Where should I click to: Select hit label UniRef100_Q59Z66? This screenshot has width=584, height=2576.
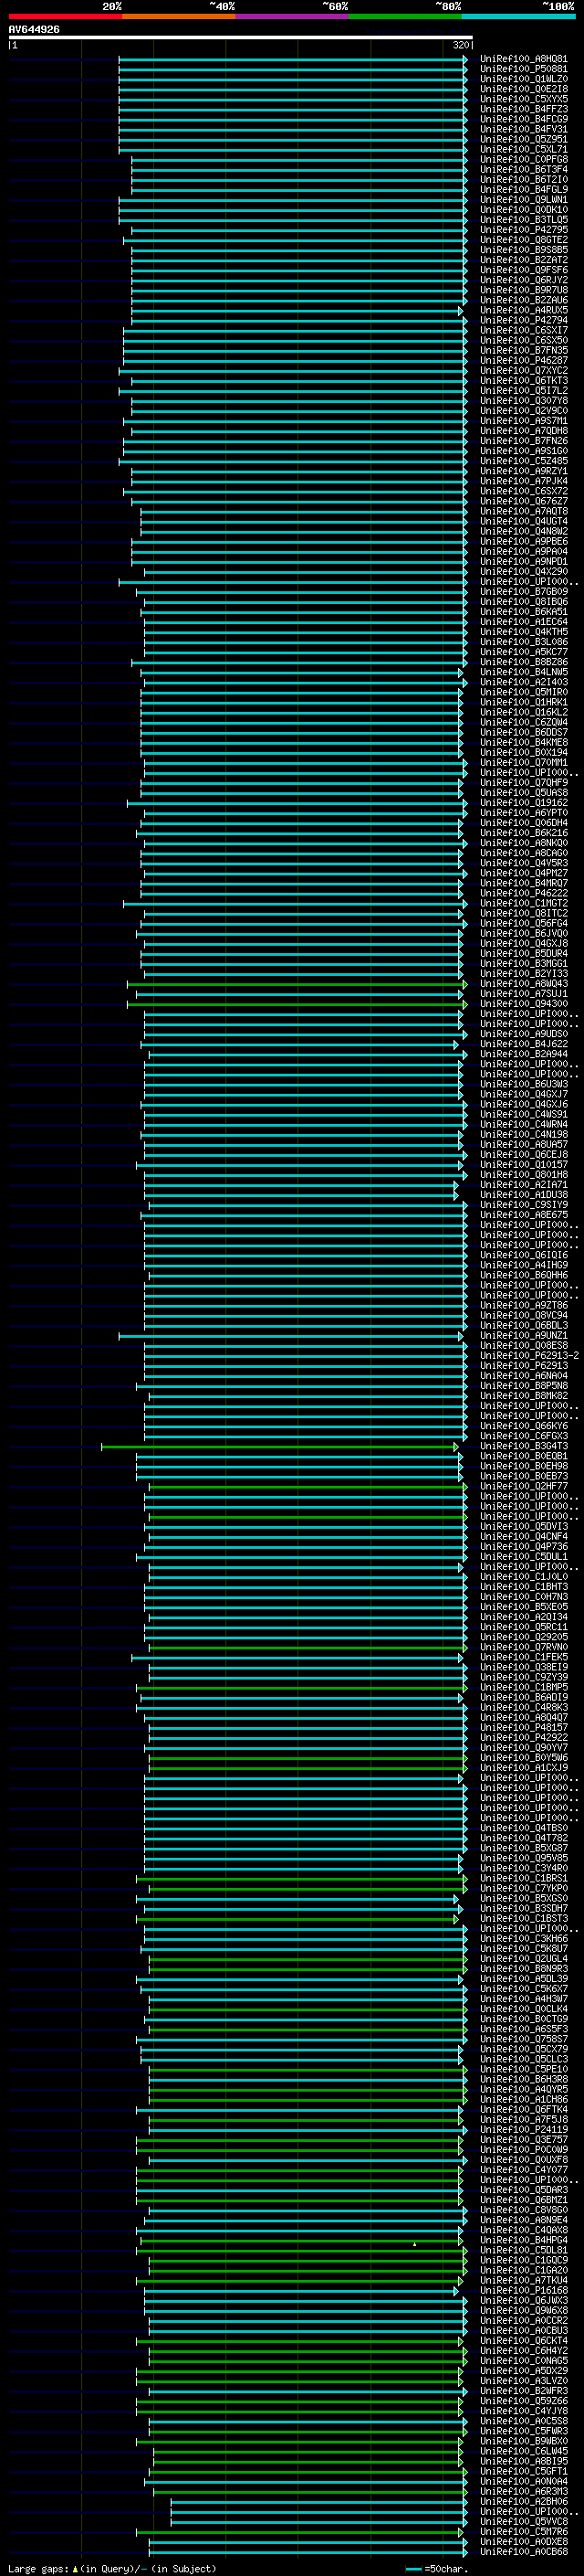tap(524, 2399)
